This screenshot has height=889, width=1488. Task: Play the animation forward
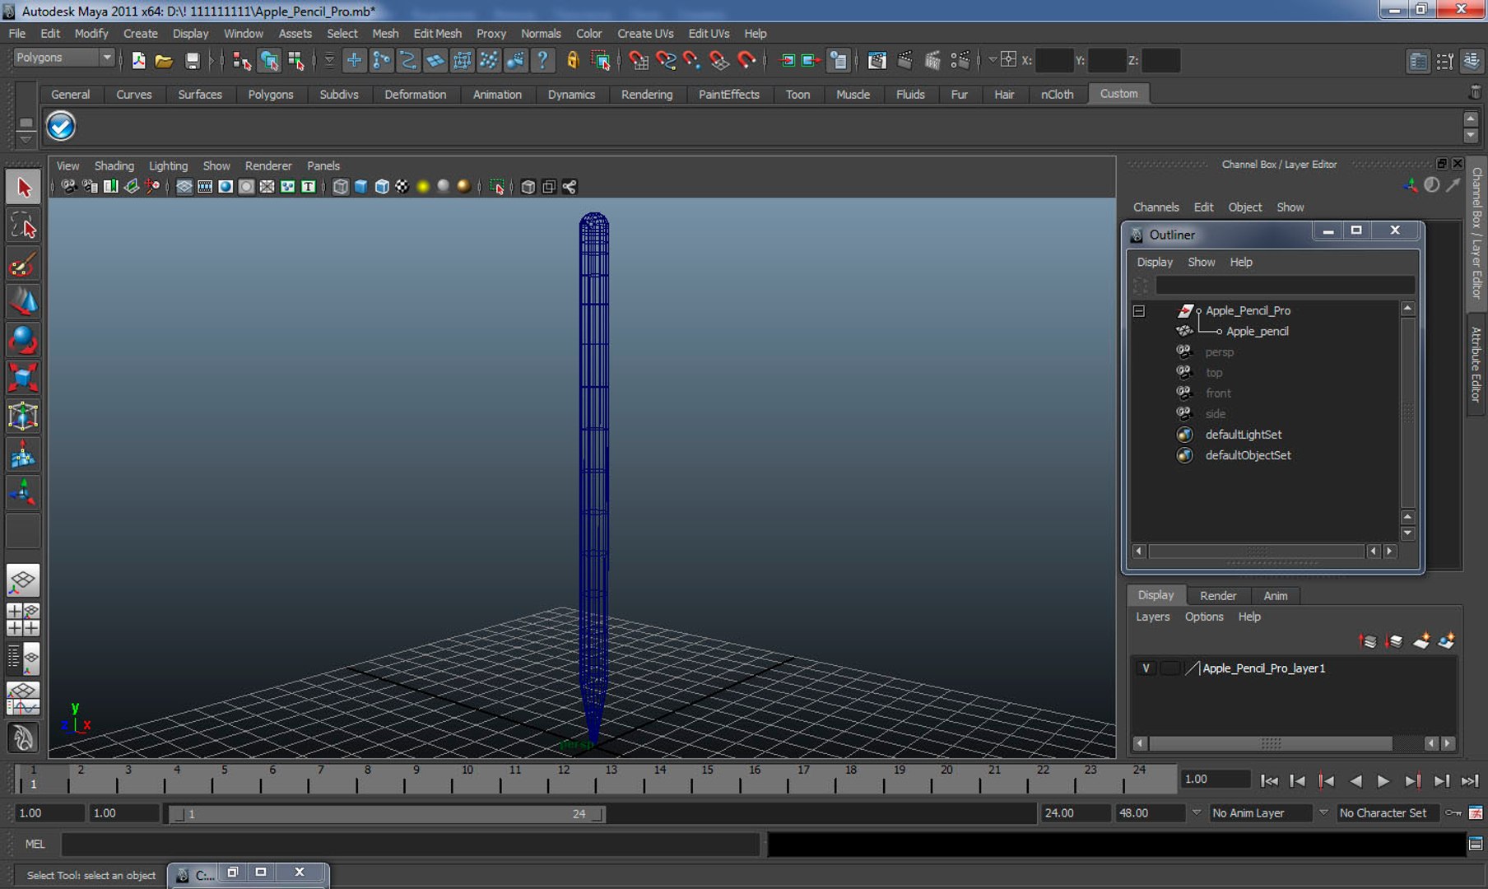1383,781
